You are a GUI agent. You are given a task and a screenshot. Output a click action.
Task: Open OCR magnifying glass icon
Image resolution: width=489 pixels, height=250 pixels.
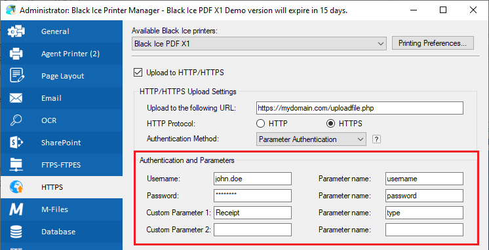pos(16,120)
